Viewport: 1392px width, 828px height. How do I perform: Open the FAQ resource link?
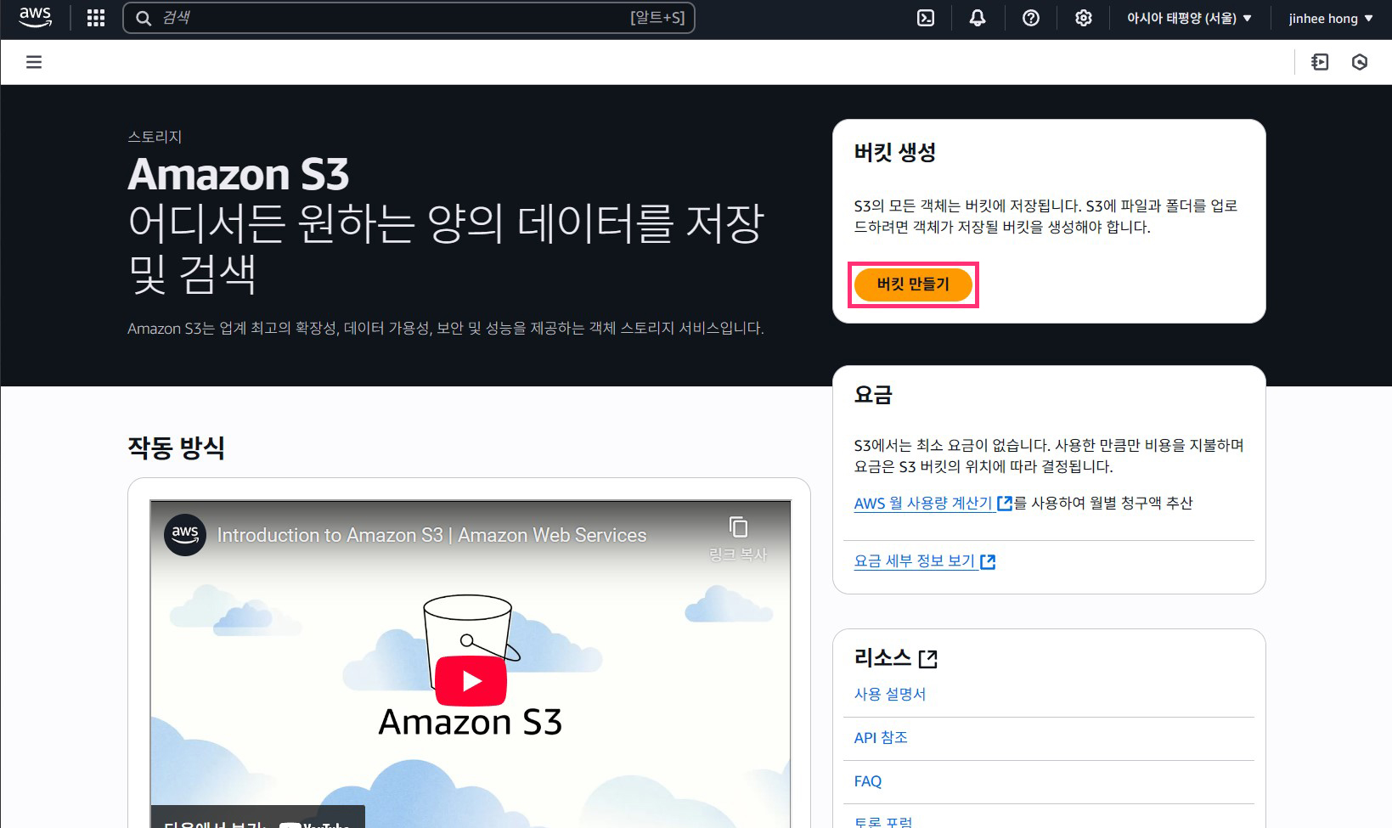point(867,781)
